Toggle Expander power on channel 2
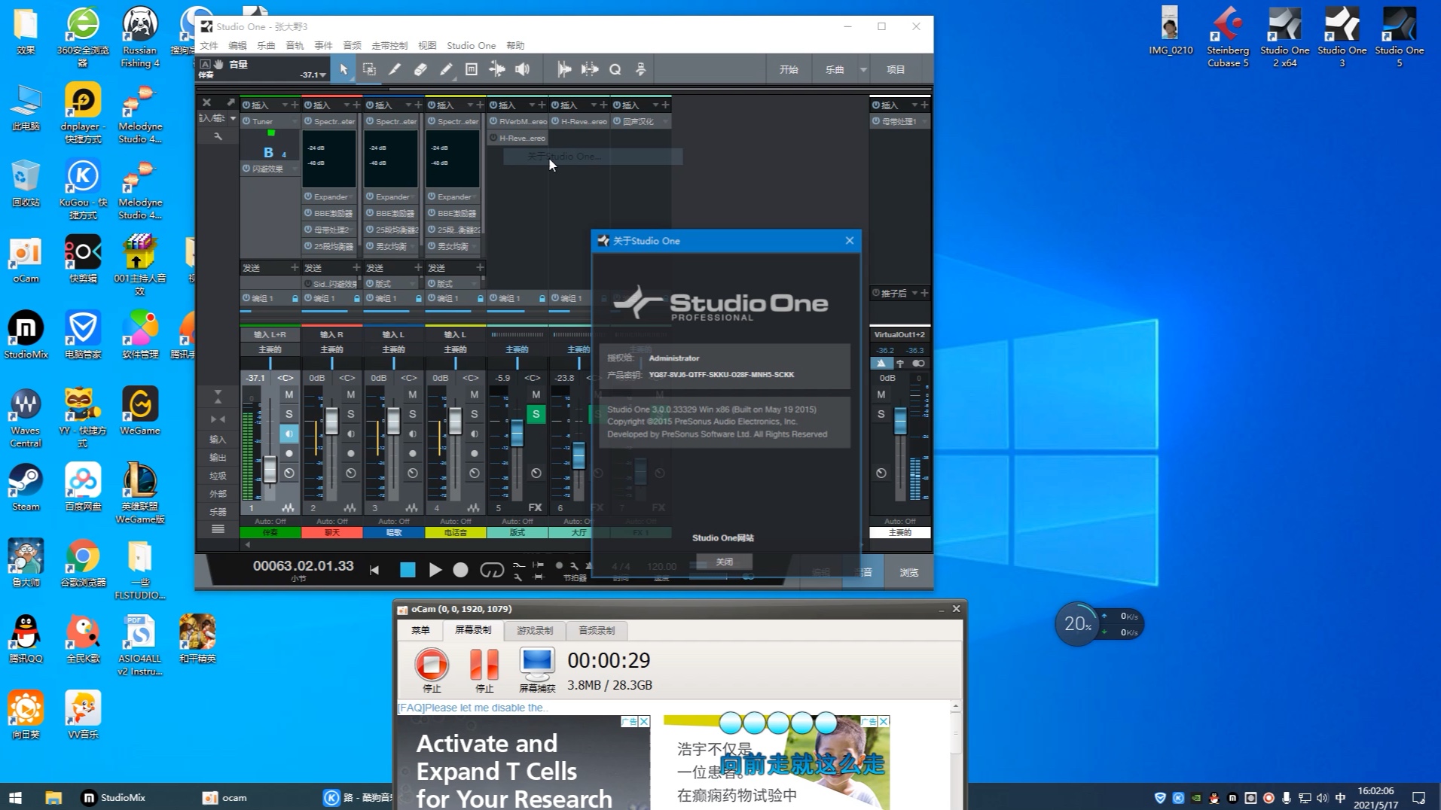 (308, 196)
